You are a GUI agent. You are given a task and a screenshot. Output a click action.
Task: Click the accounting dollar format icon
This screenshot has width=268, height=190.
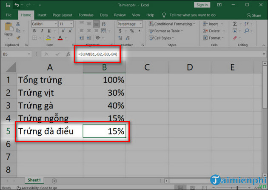[120, 31]
